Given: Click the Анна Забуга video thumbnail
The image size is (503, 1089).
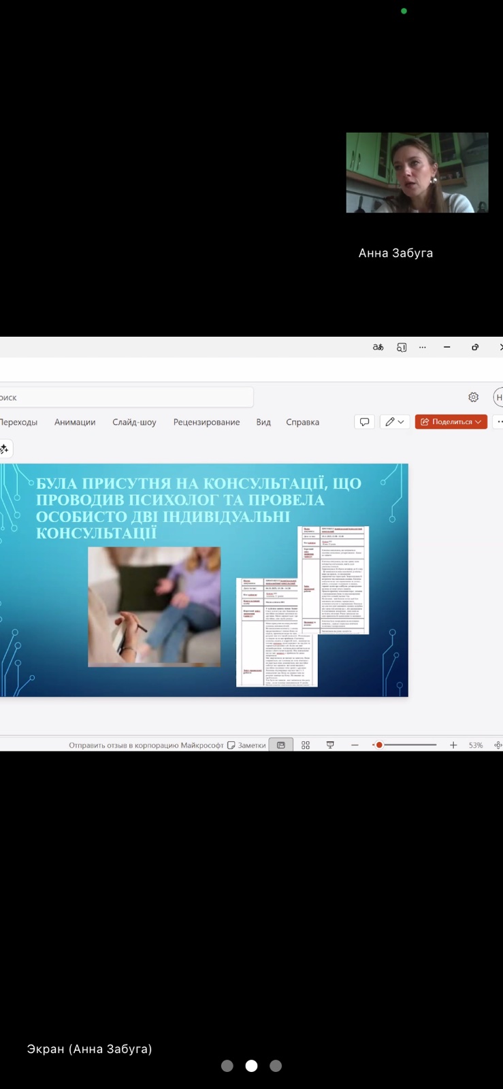Looking at the screenshot, I should [417, 173].
